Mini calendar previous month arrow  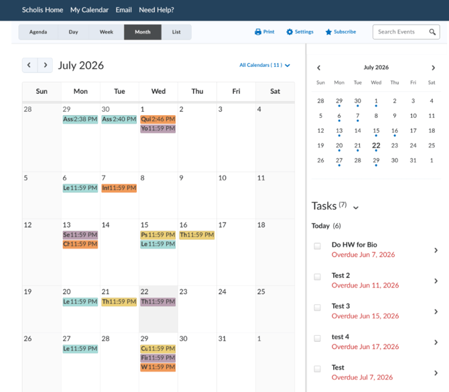pos(319,68)
